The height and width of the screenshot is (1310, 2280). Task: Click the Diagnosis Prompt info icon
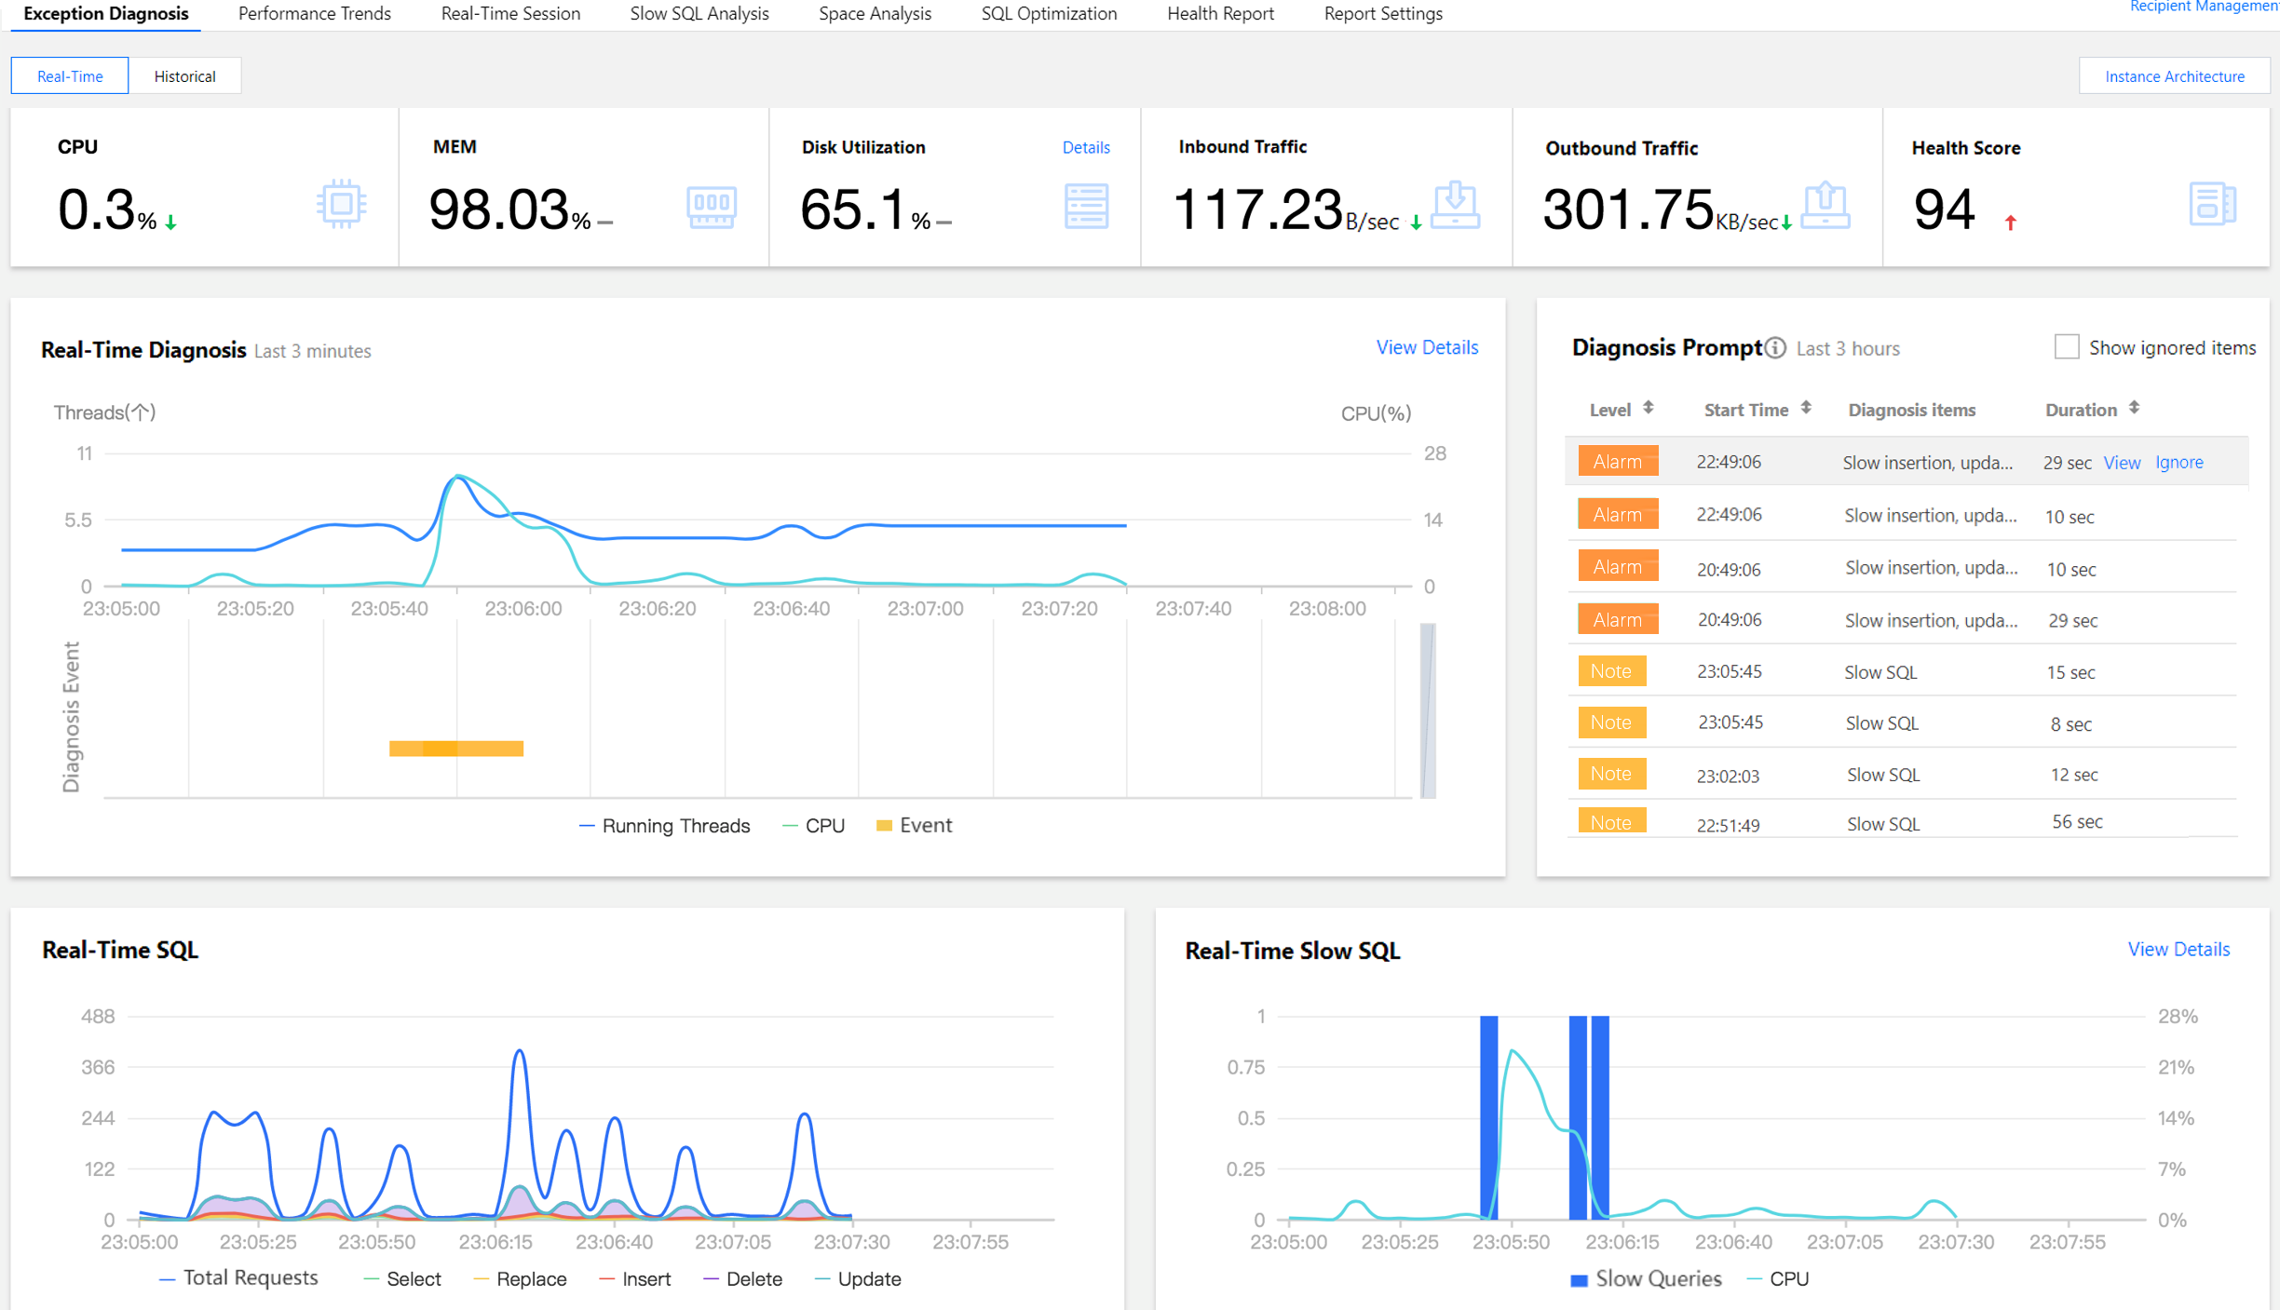1775,348
